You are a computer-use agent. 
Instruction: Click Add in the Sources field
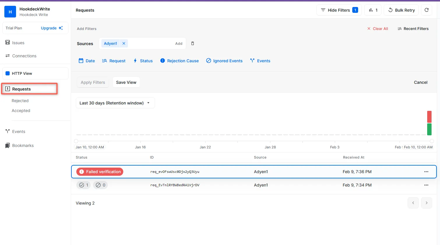179,44
